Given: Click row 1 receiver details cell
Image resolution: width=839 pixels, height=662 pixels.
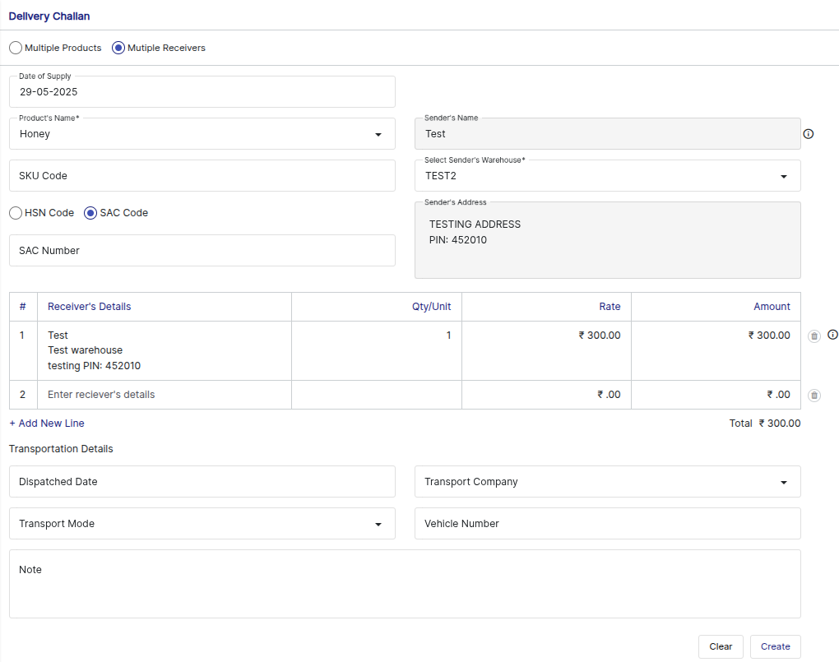Looking at the screenshot, I should tap(165, 350).
